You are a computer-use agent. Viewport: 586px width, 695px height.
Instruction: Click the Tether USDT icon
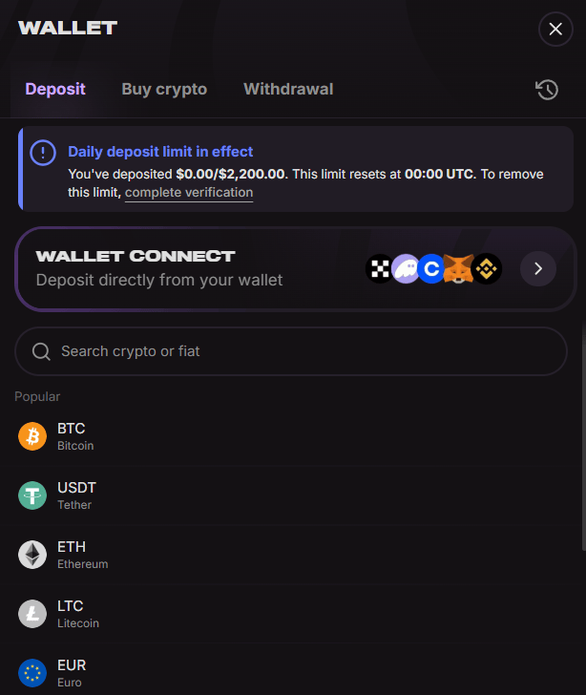click(x=32, y=495)
